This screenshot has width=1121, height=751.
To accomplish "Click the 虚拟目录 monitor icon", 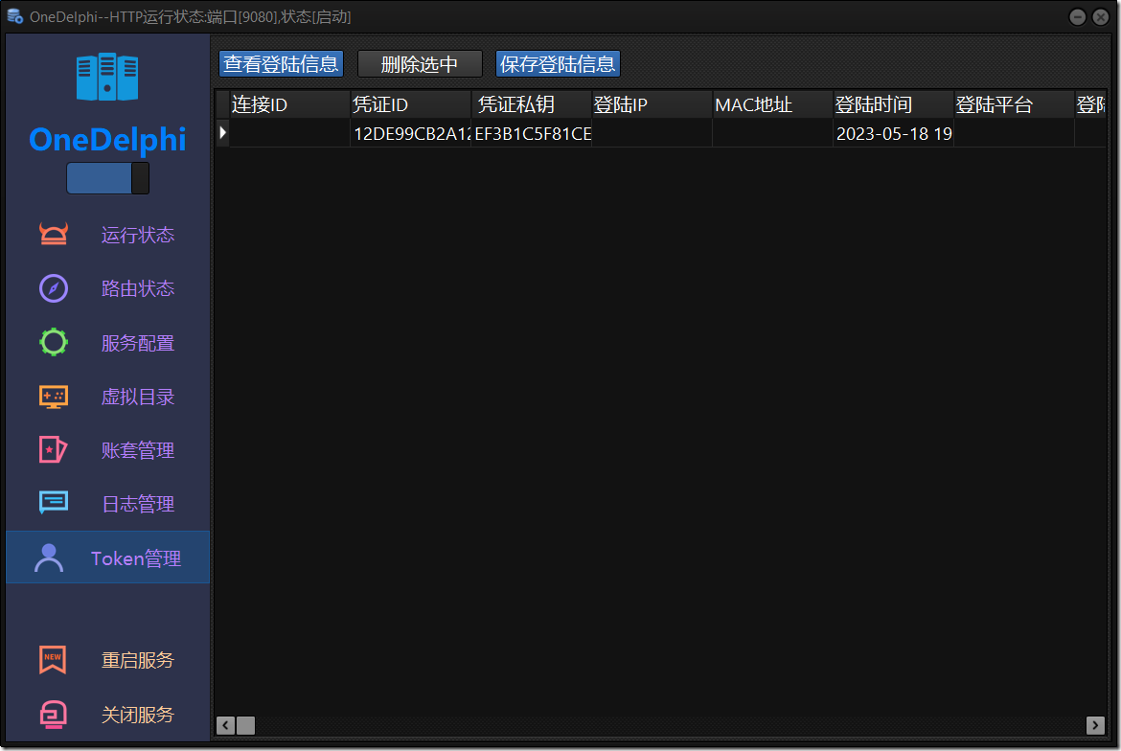I will pos(54,397).
